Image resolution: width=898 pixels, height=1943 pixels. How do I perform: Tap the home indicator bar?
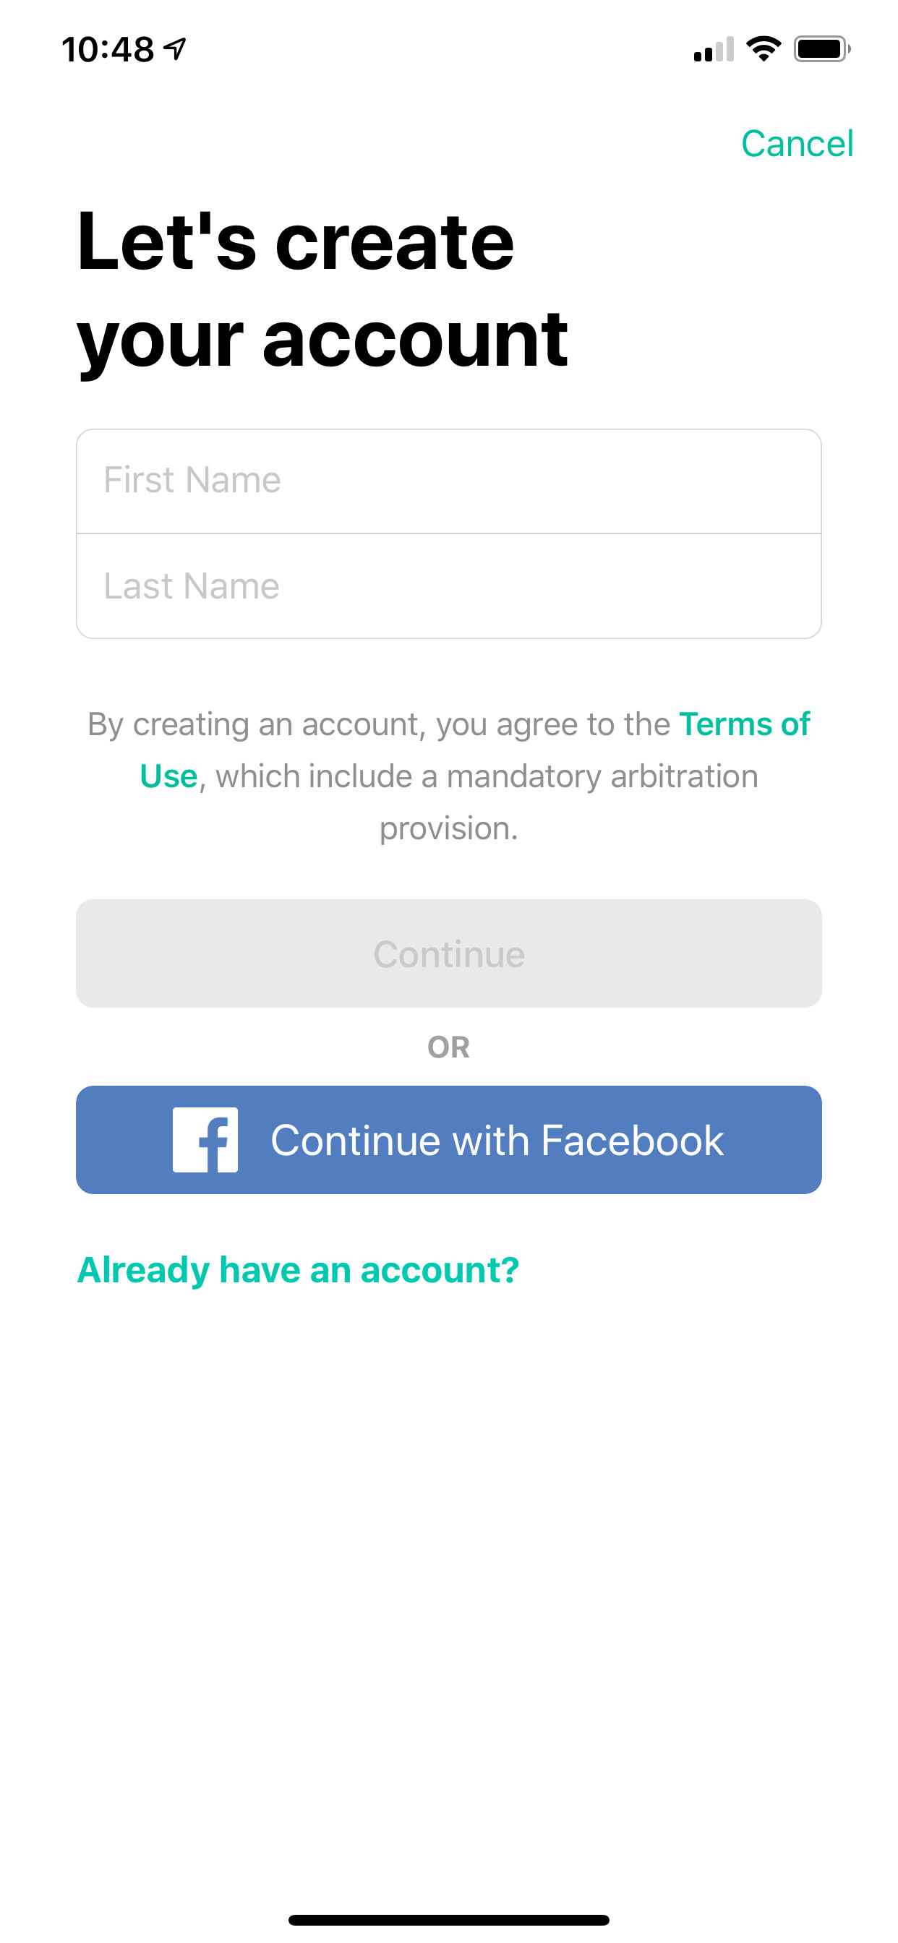[x=449, y=1920]
